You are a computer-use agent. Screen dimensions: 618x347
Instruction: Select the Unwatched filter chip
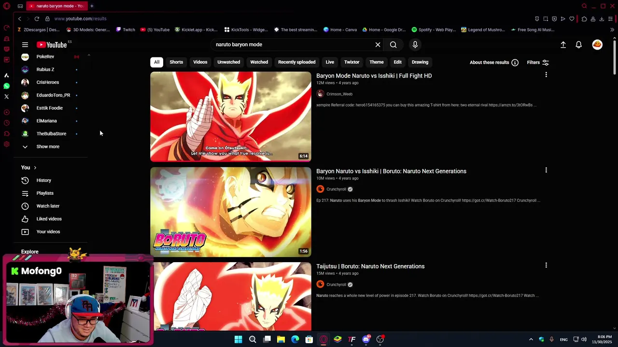[x=229, y=62]
